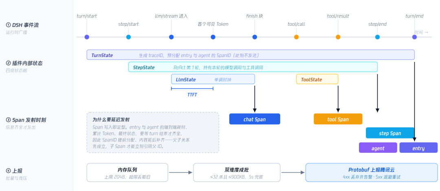
Task: Click the "首个可见 Token" event label
Action: (213, 24)
